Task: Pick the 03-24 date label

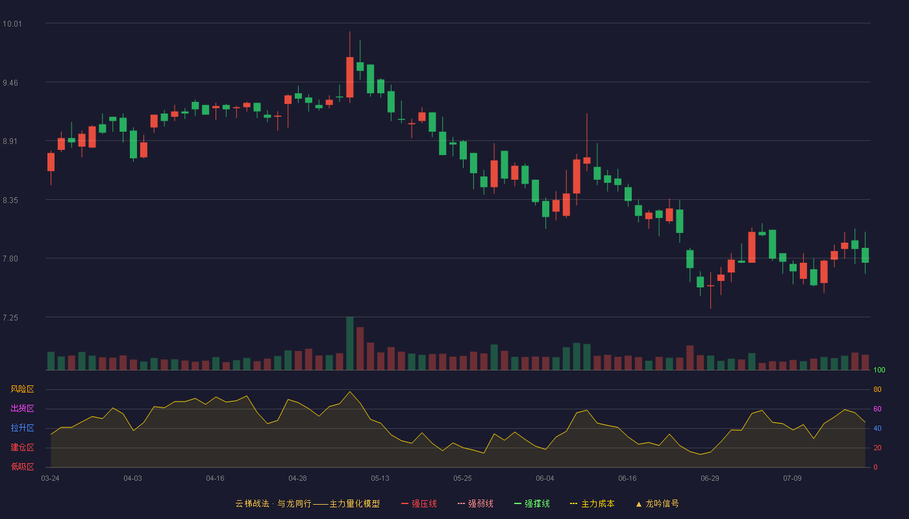Action: coord(50,478)
